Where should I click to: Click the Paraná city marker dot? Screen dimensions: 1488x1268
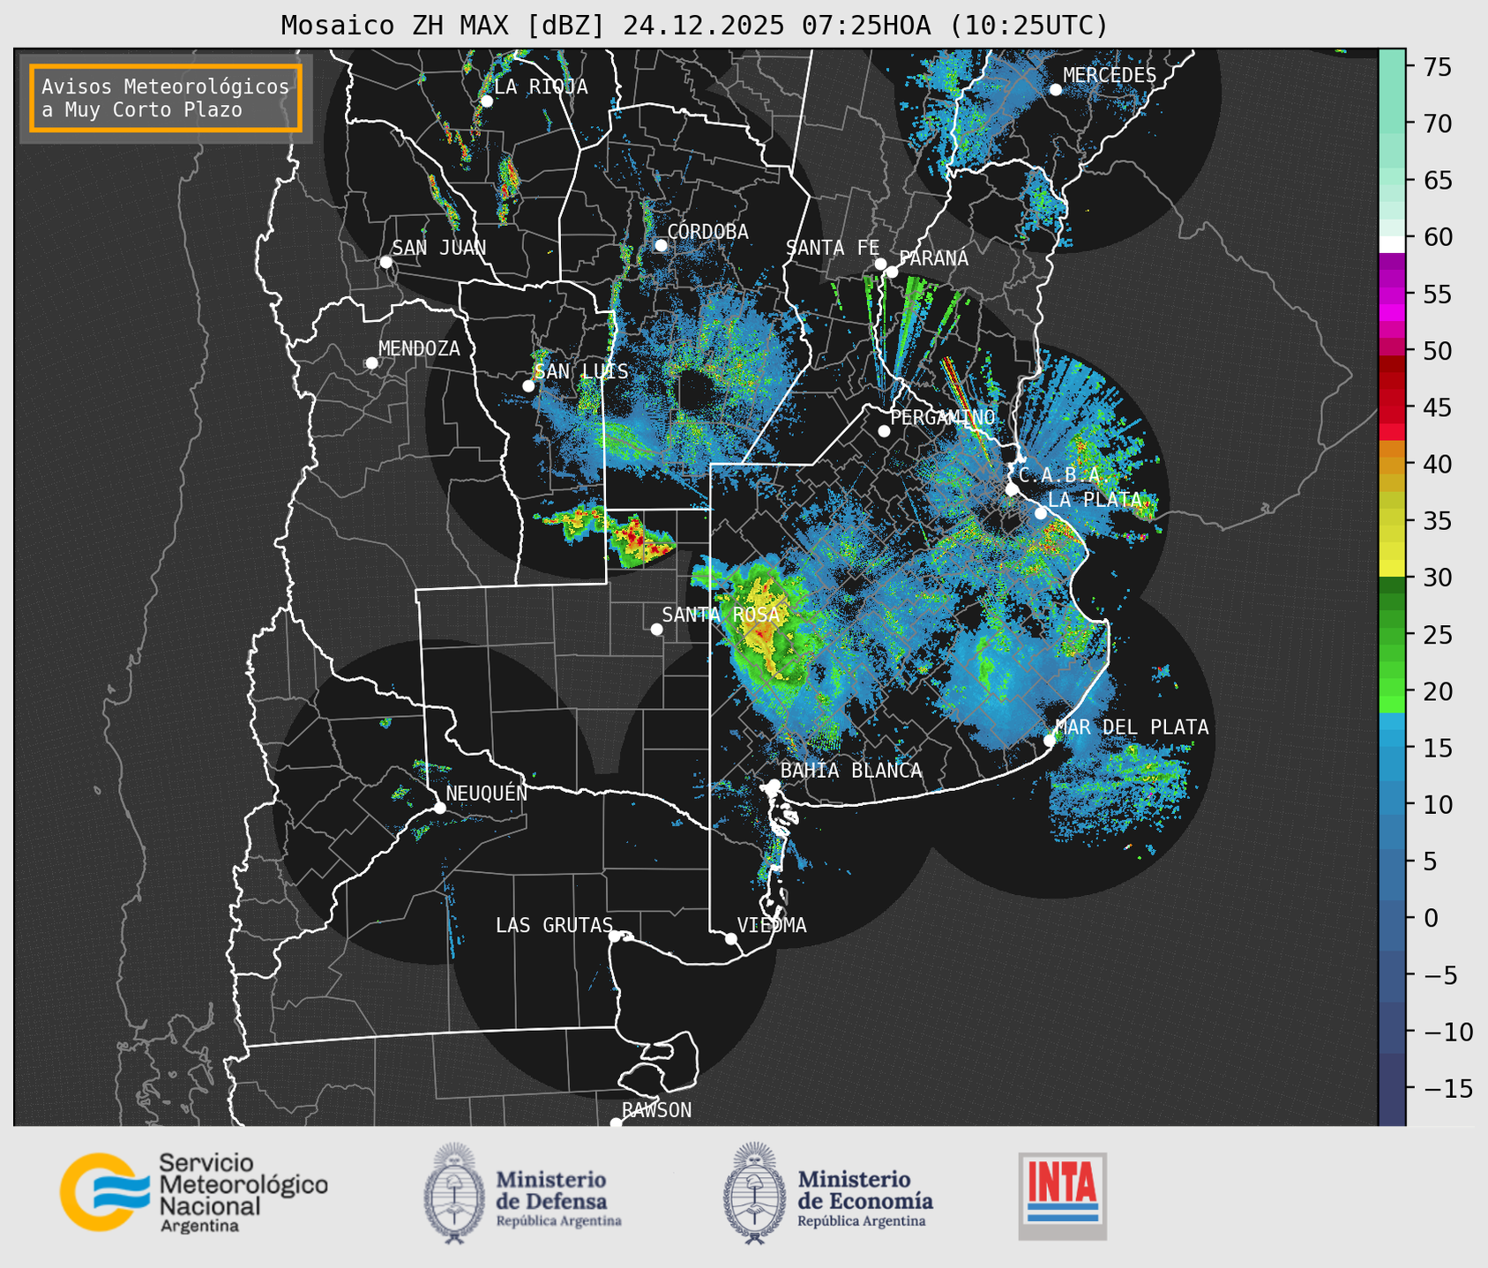[x=892, y=272]
